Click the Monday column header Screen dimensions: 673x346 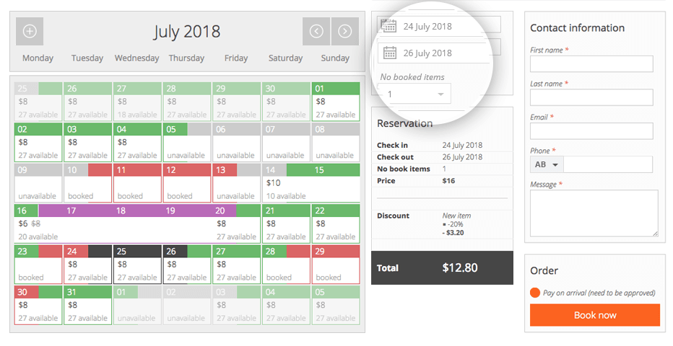[x=38, y=58]
